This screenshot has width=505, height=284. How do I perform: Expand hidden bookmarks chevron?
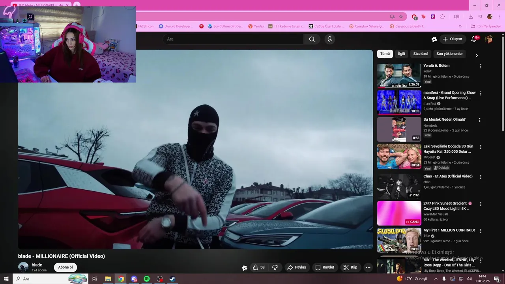[x=460, y=26]
